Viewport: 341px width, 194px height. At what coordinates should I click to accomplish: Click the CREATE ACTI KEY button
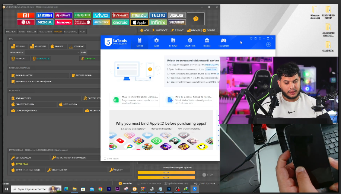(x=77, y=170)
